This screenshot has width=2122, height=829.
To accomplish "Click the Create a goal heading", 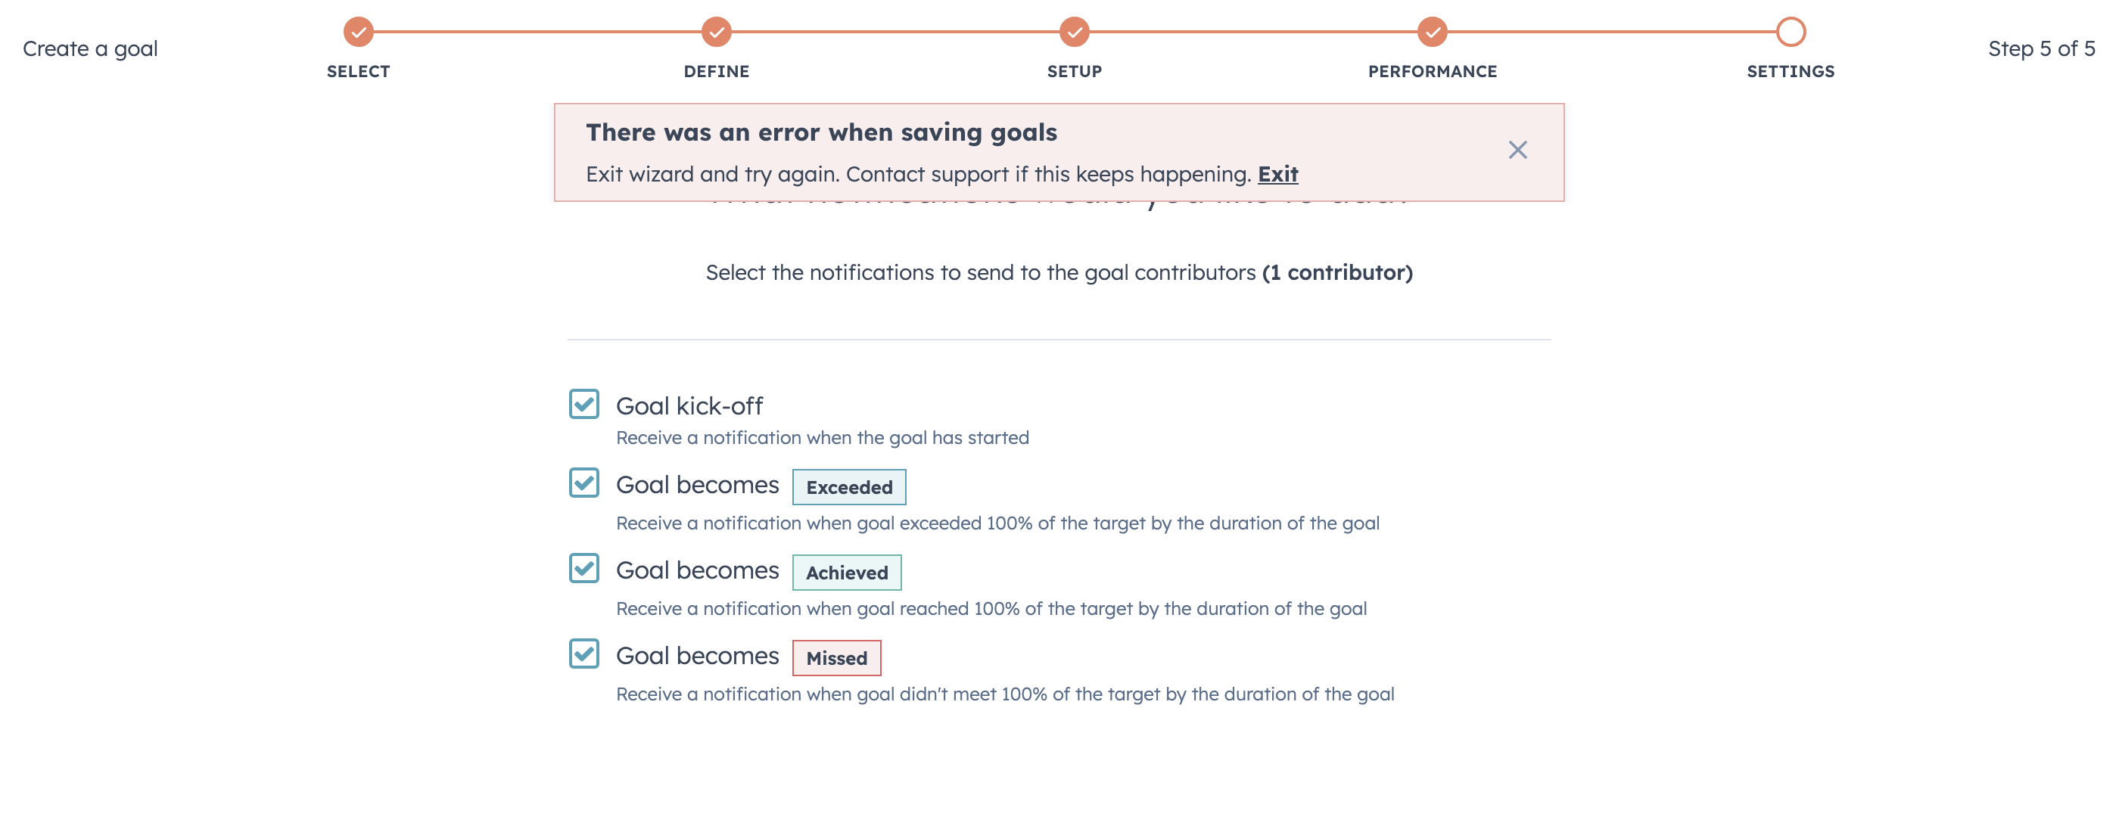I will (91, 48).
